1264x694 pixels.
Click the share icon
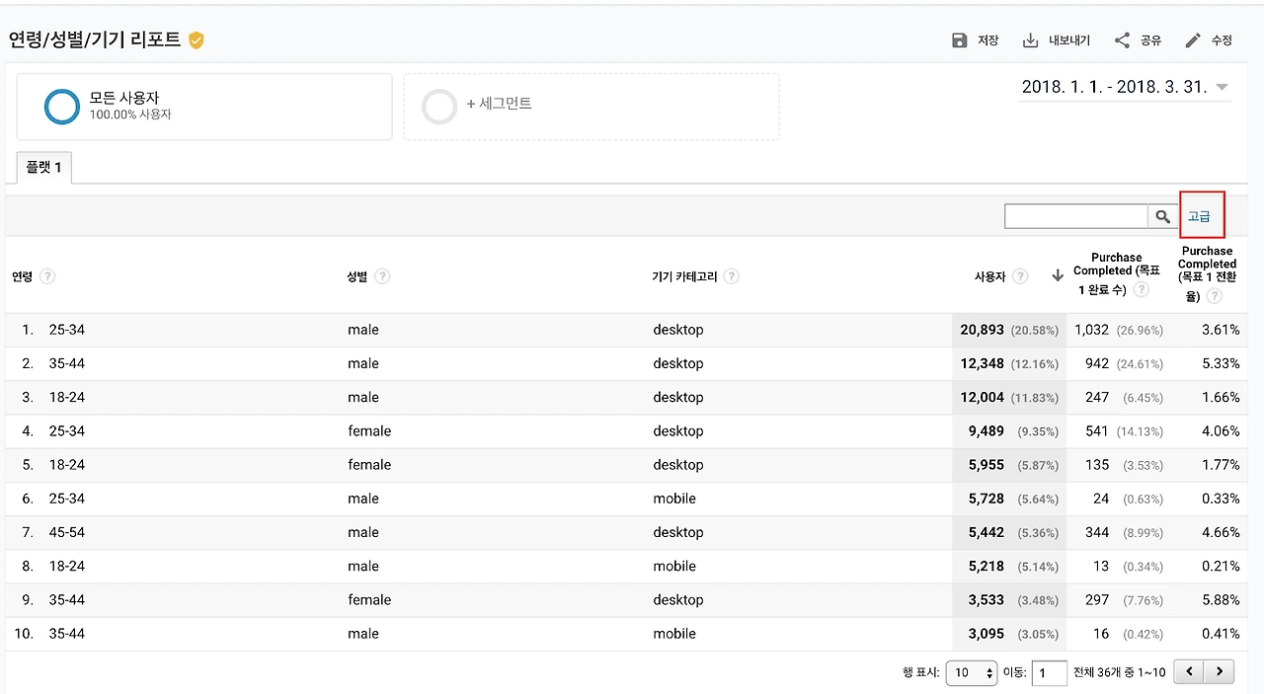point(1122,40)
